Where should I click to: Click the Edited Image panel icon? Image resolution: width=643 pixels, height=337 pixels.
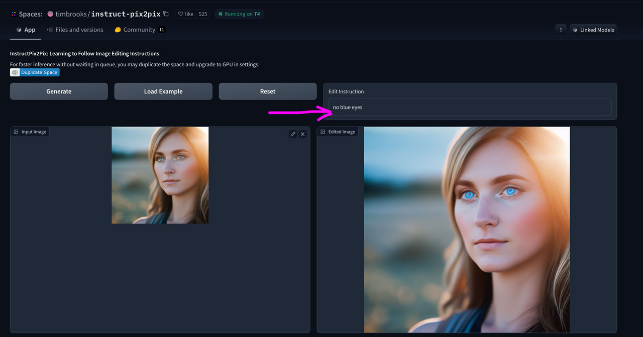point(323,131)
